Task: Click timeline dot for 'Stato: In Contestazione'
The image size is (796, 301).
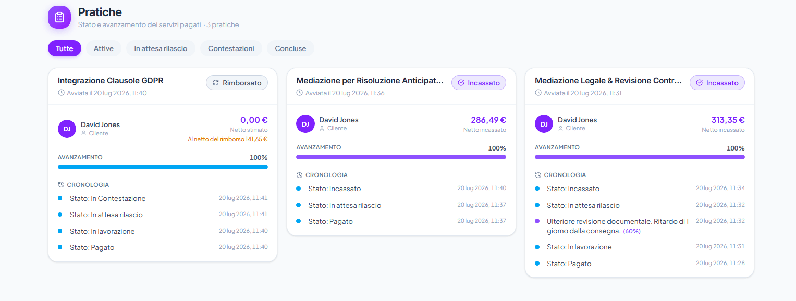Action: point(60,198)
